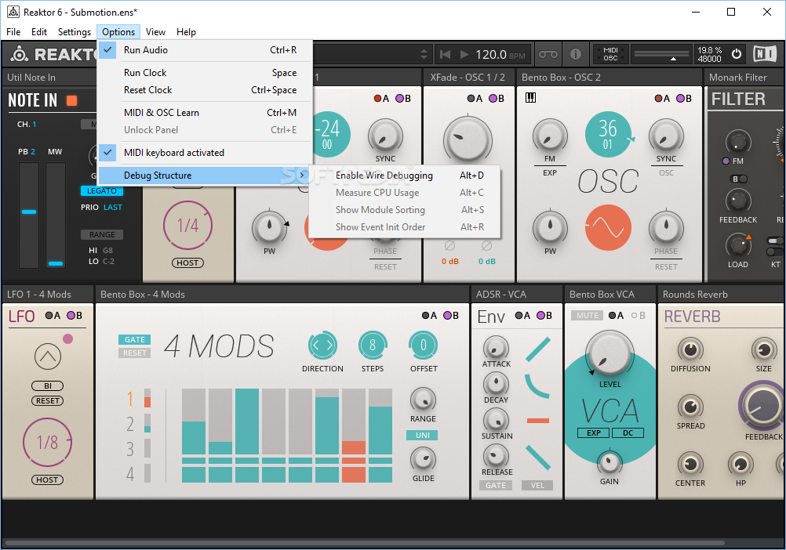Click the keyboard icon in Bento Box OSC 2
The width and height of the screenshot is (786, 550).
tap(530, 98)
